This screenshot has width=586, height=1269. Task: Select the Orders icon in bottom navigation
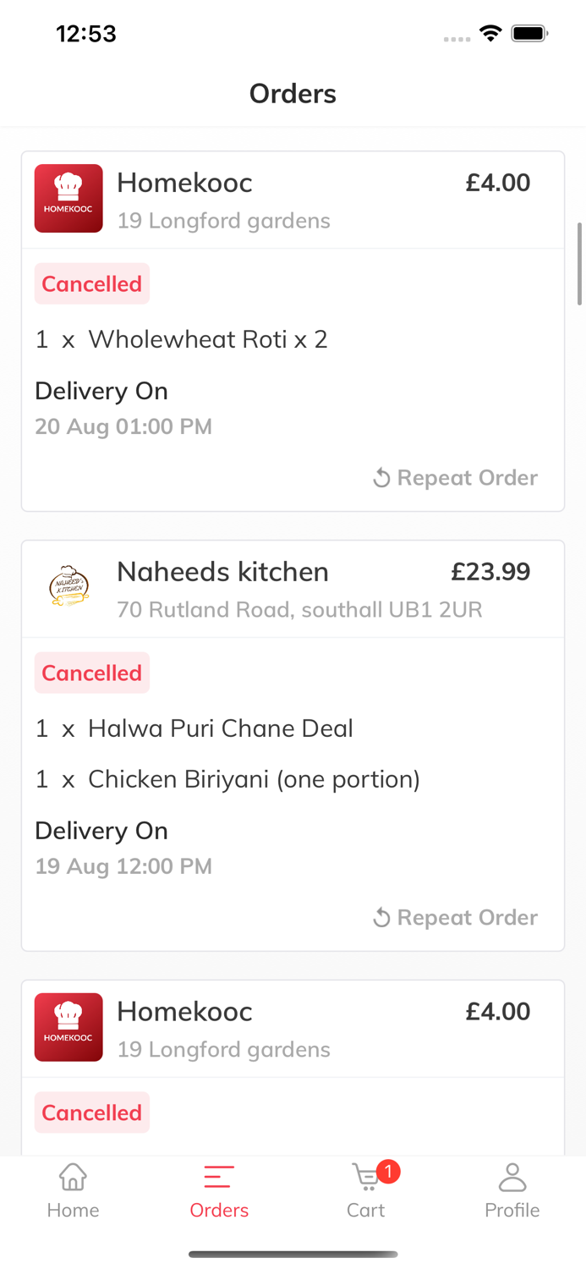[x=218, y=1176]
